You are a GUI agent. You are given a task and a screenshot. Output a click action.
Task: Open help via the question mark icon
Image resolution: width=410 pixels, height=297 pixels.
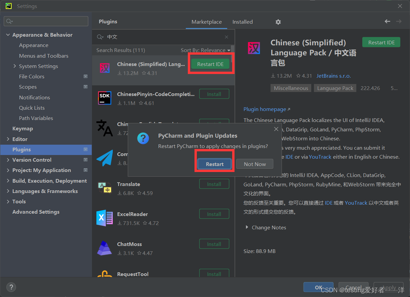click(11, 287)
